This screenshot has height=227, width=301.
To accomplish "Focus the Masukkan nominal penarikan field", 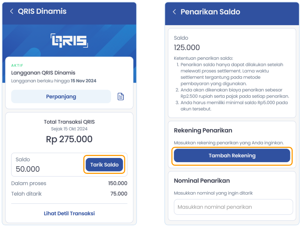I will 233,207.
